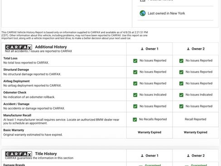Click Warranty Expired under Owner 2
Viewport: 221px width, 166px height.
pyautogui.click(x=196, y=132)
